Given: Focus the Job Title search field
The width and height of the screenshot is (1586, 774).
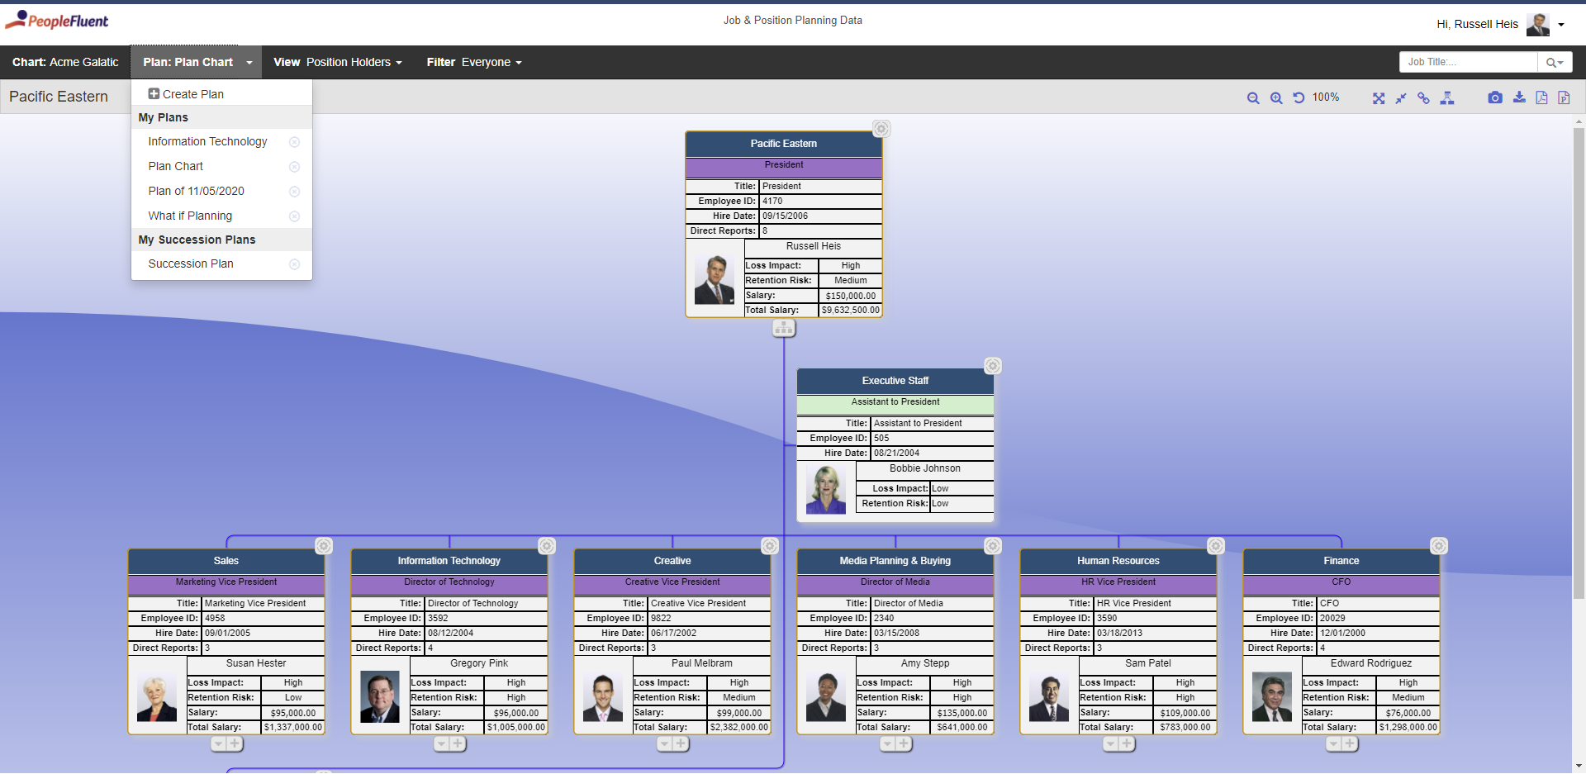Looking at the screenshot, I should point(1468,62).
